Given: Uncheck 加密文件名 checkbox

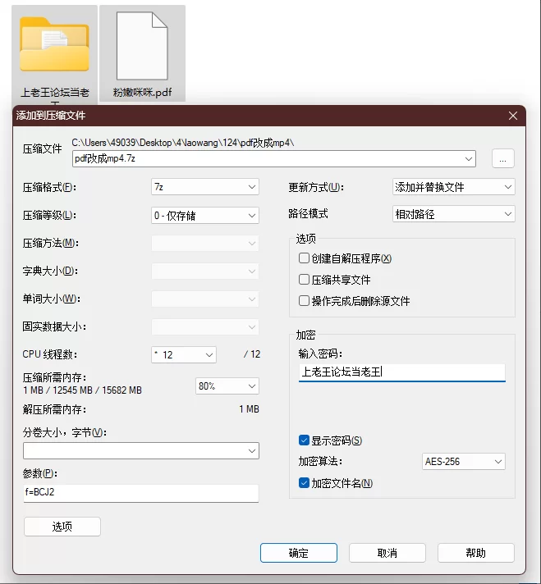Looking at the screenshot, I should [304, 483].
